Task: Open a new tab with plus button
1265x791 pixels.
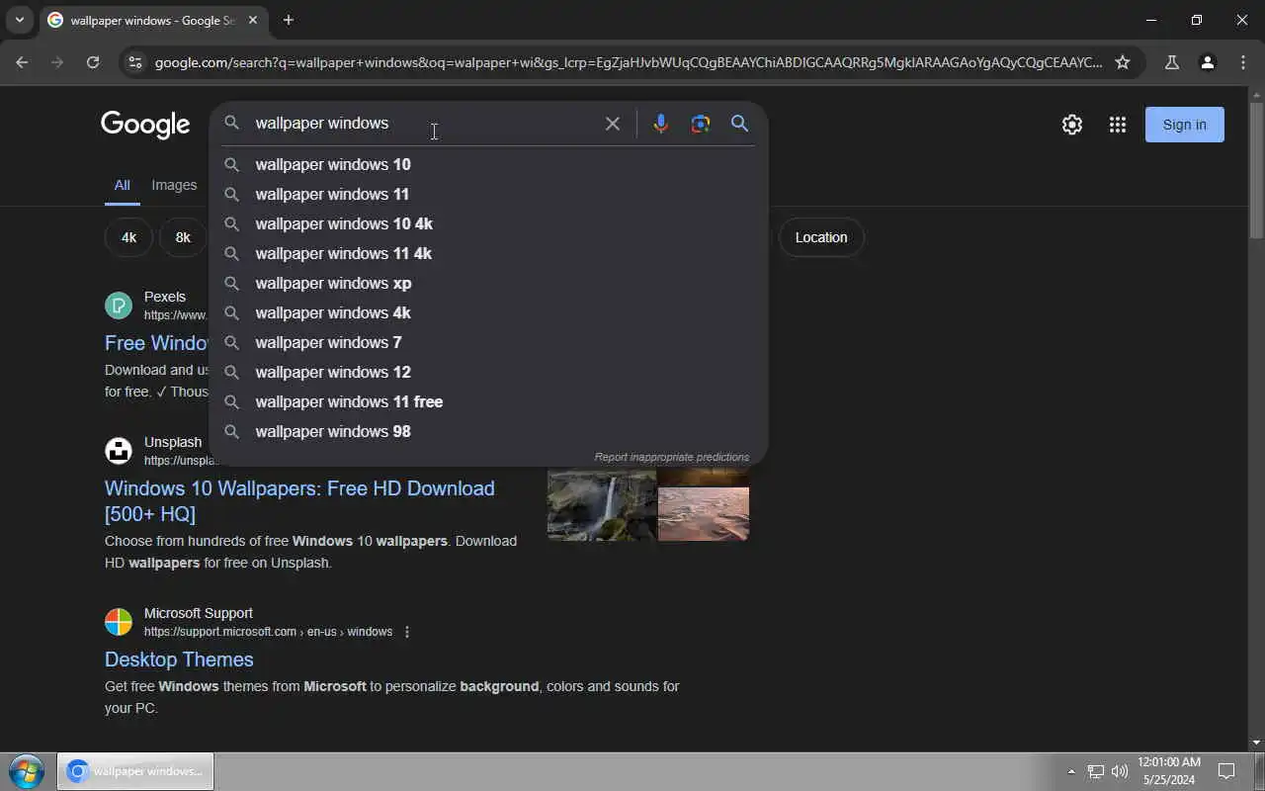Action: pos(289,20)
